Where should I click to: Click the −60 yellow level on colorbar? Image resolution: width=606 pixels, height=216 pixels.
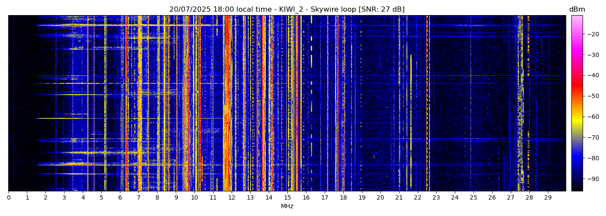pyautogui.click(x=577, y=117)
